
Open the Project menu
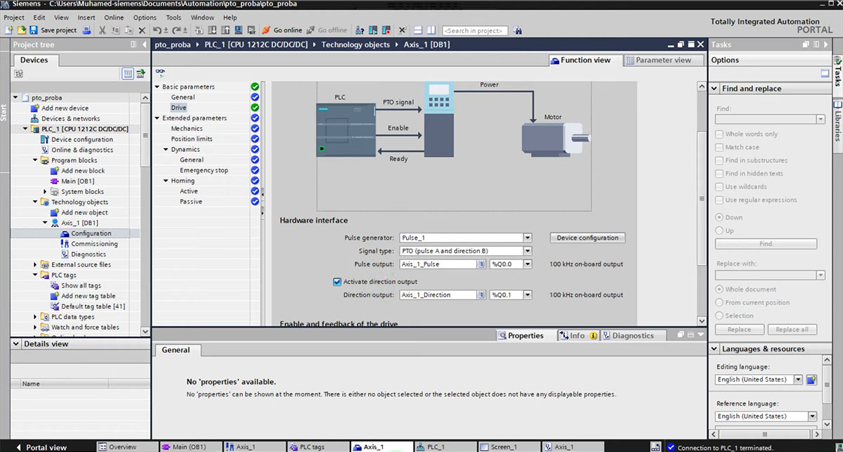point(14,18)
